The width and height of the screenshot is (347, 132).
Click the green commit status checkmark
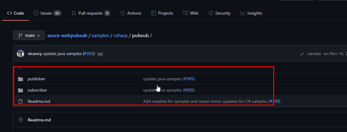pyautogui.click(x=302, y=54)
